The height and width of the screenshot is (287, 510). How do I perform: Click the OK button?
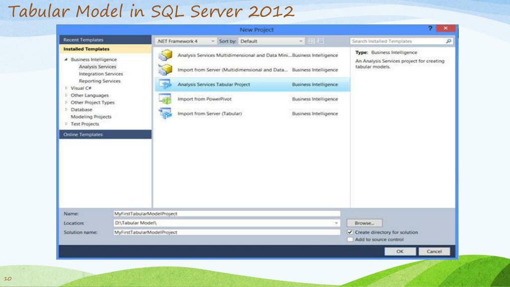click(x=400, y=252)
